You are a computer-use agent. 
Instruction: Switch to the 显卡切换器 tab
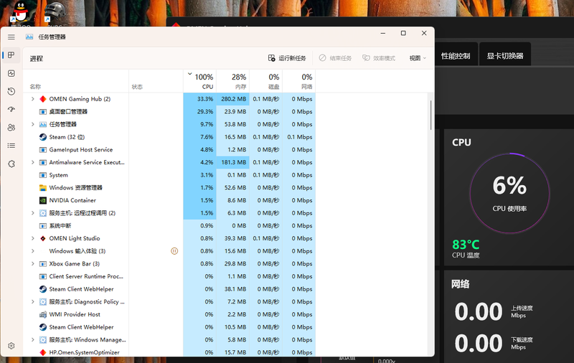click(505, 55)
